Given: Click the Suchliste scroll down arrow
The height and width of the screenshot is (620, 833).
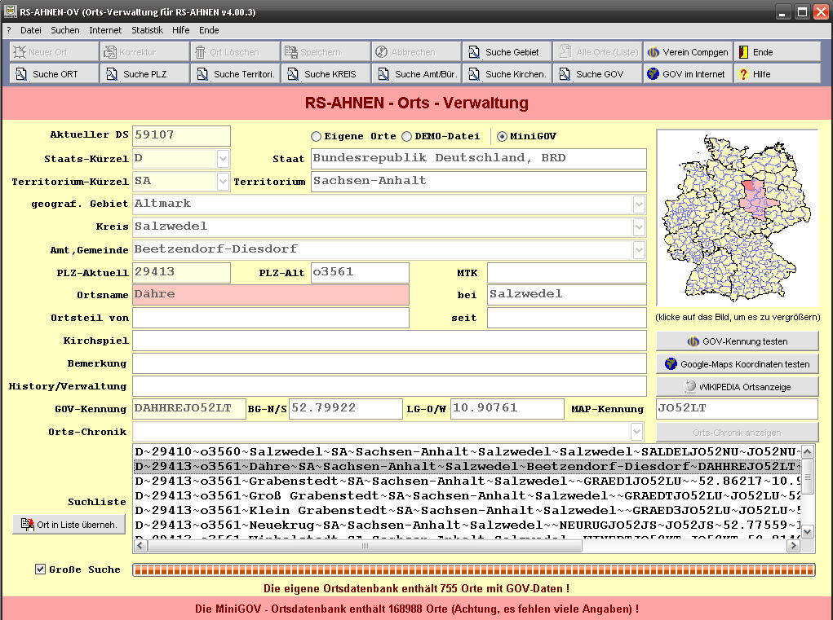Looking at the screenshot, I should (x=808, y=531).
